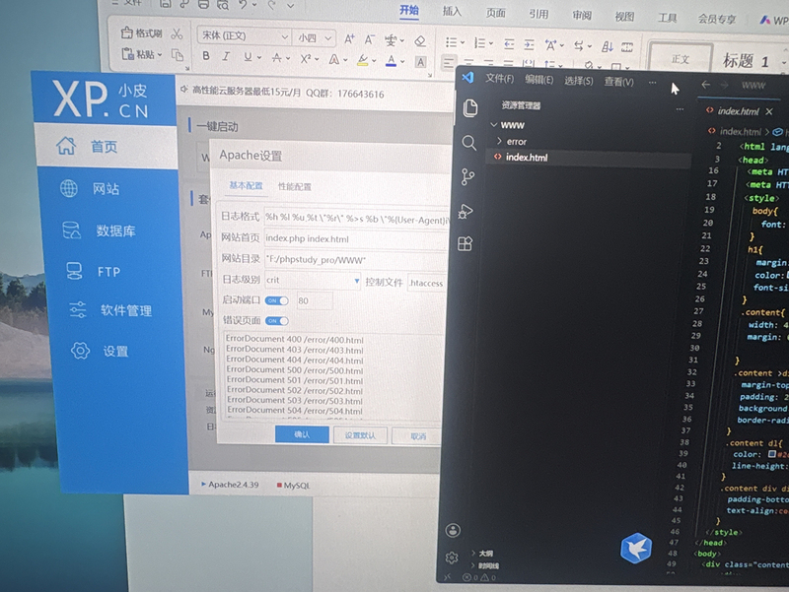Click the 格式刷 format painter button

pyautogui.click(x=142, y=33)
